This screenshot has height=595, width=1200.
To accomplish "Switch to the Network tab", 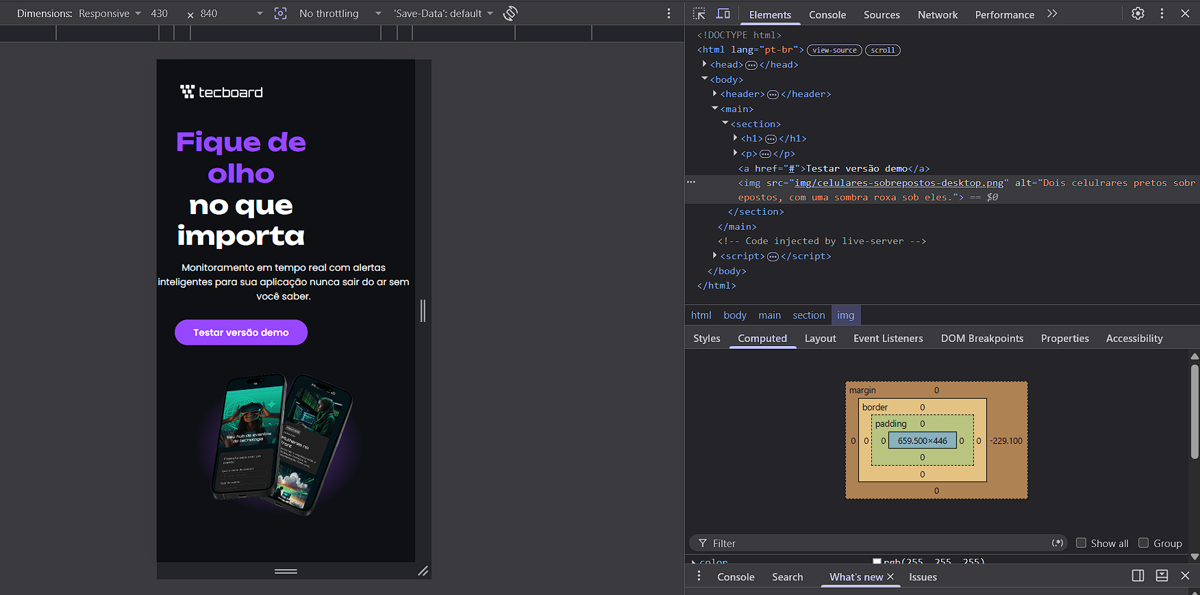I will point(938,14).
